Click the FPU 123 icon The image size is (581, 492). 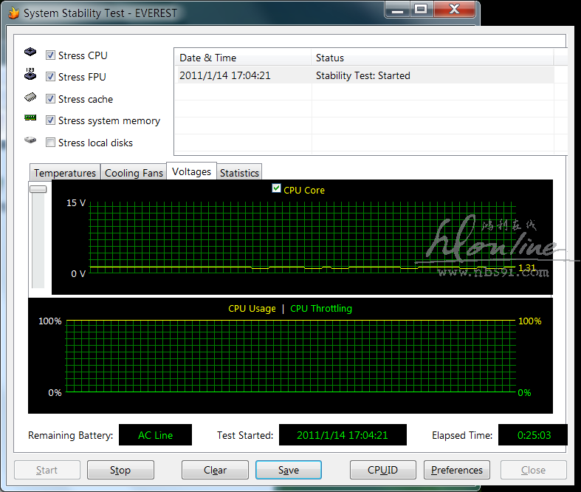pyautogui.click(x=30, y=75)
